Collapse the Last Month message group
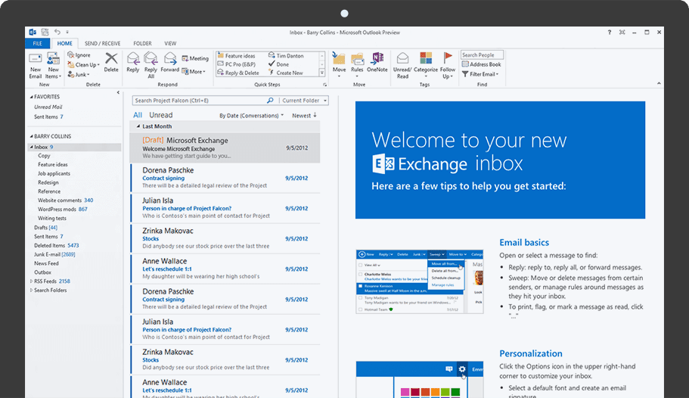The image size is (689, 398). pos(138,126)
